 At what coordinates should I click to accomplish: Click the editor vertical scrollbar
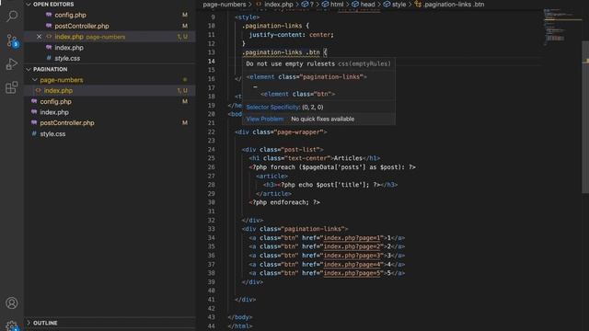(585, 117)
